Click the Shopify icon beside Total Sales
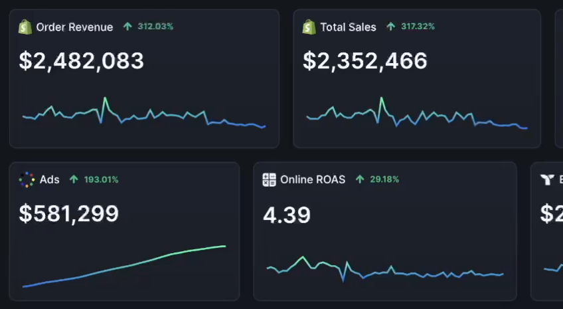 coord(309,27)
